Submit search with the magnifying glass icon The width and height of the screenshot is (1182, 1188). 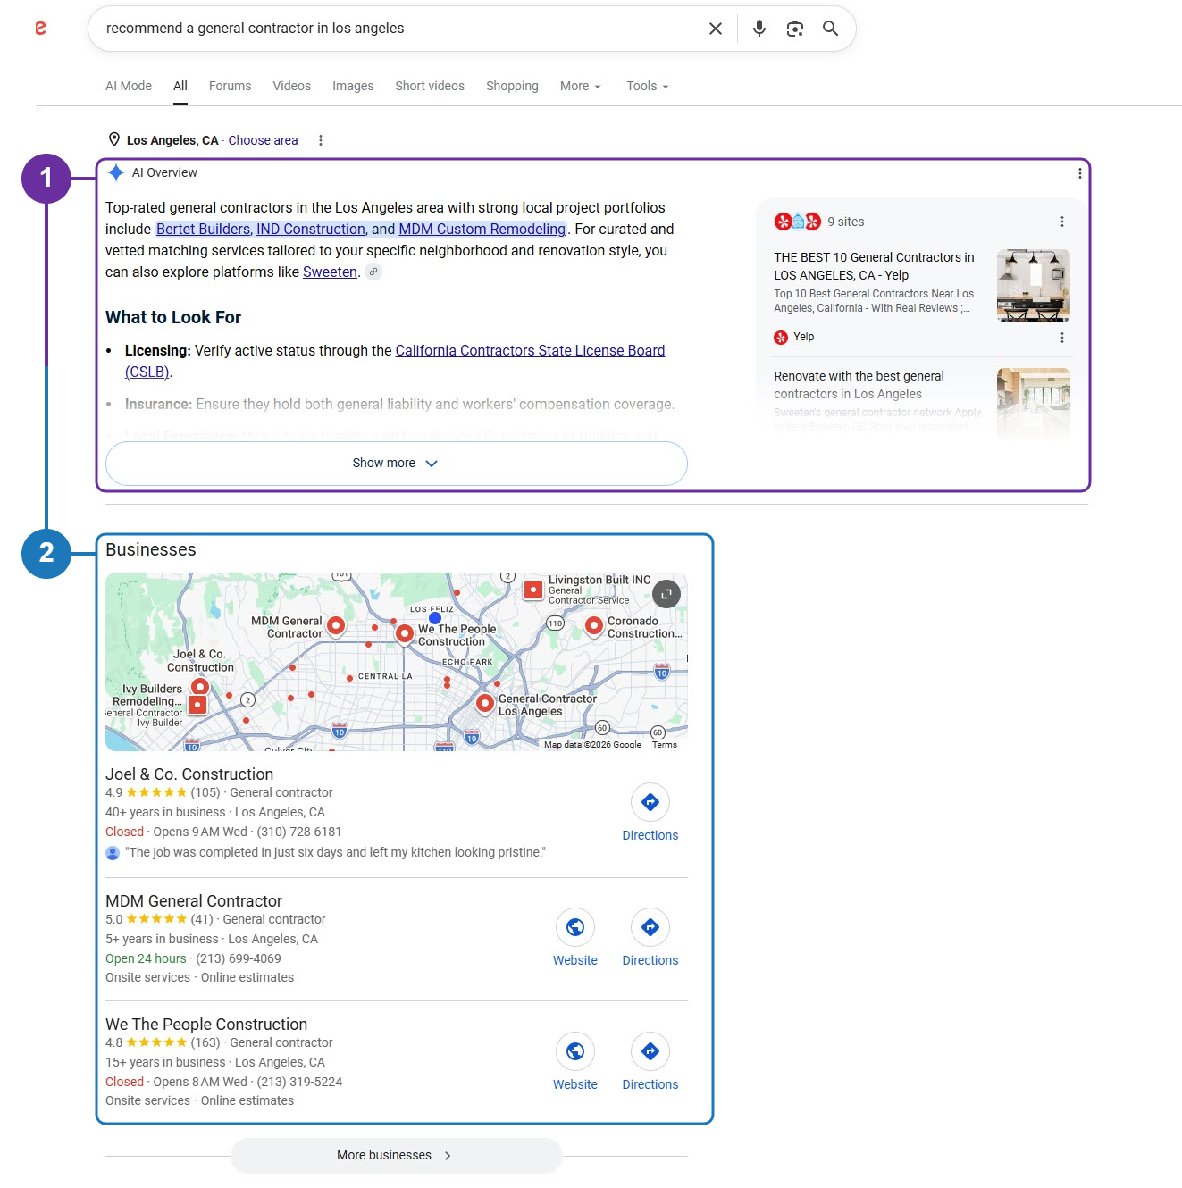pos(830,29)
